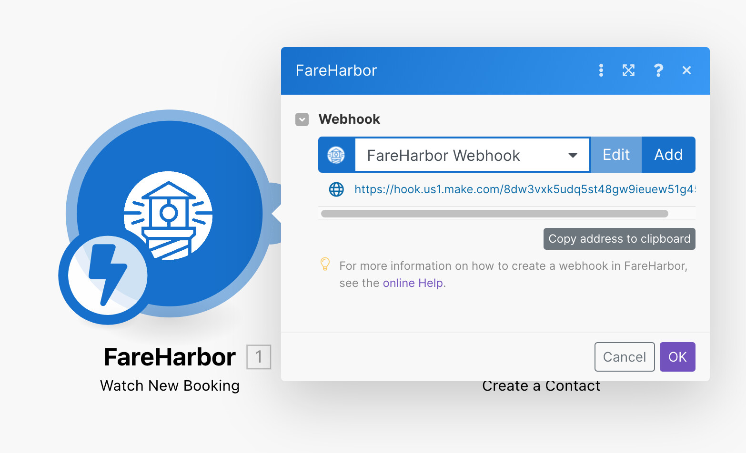Click the module number 1 badge

[x=259, y=357]
